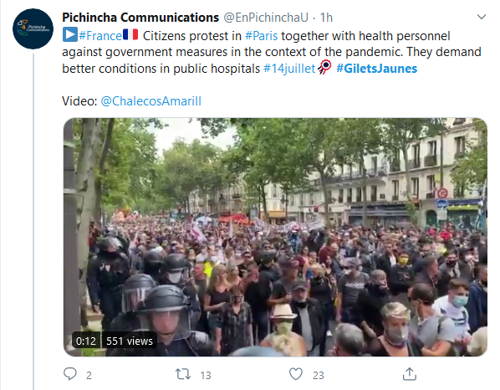Click the @EnPichinchaU handle
Image resolution: width=500 pixels, height=390 pixels.
[266, 18]
